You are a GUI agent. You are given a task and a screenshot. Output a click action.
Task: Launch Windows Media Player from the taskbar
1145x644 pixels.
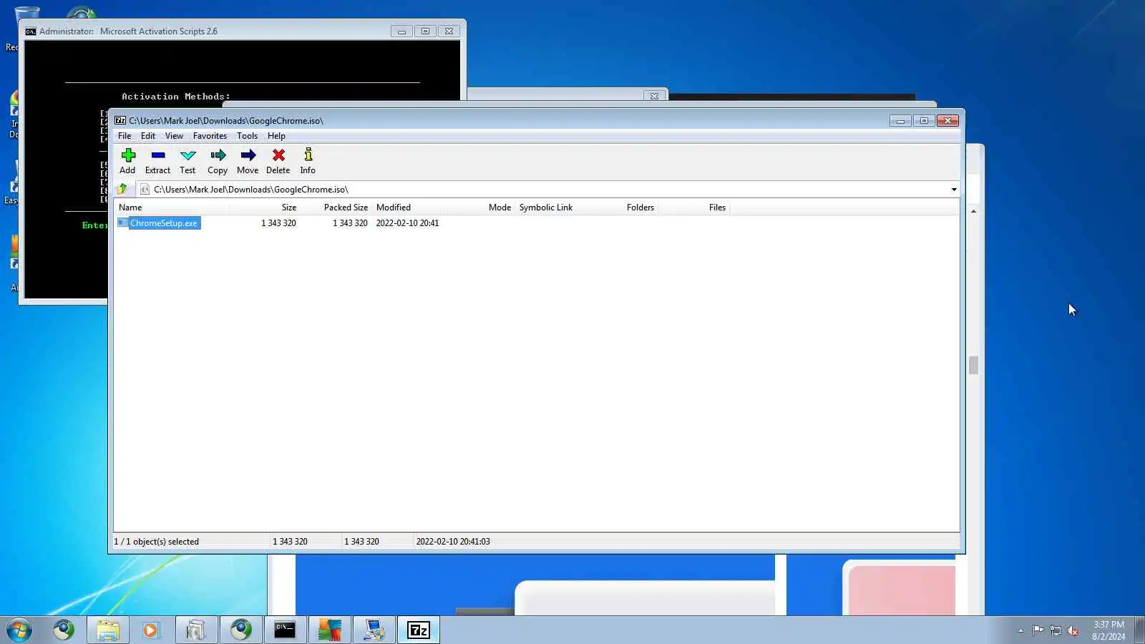(x=151, y=630)
